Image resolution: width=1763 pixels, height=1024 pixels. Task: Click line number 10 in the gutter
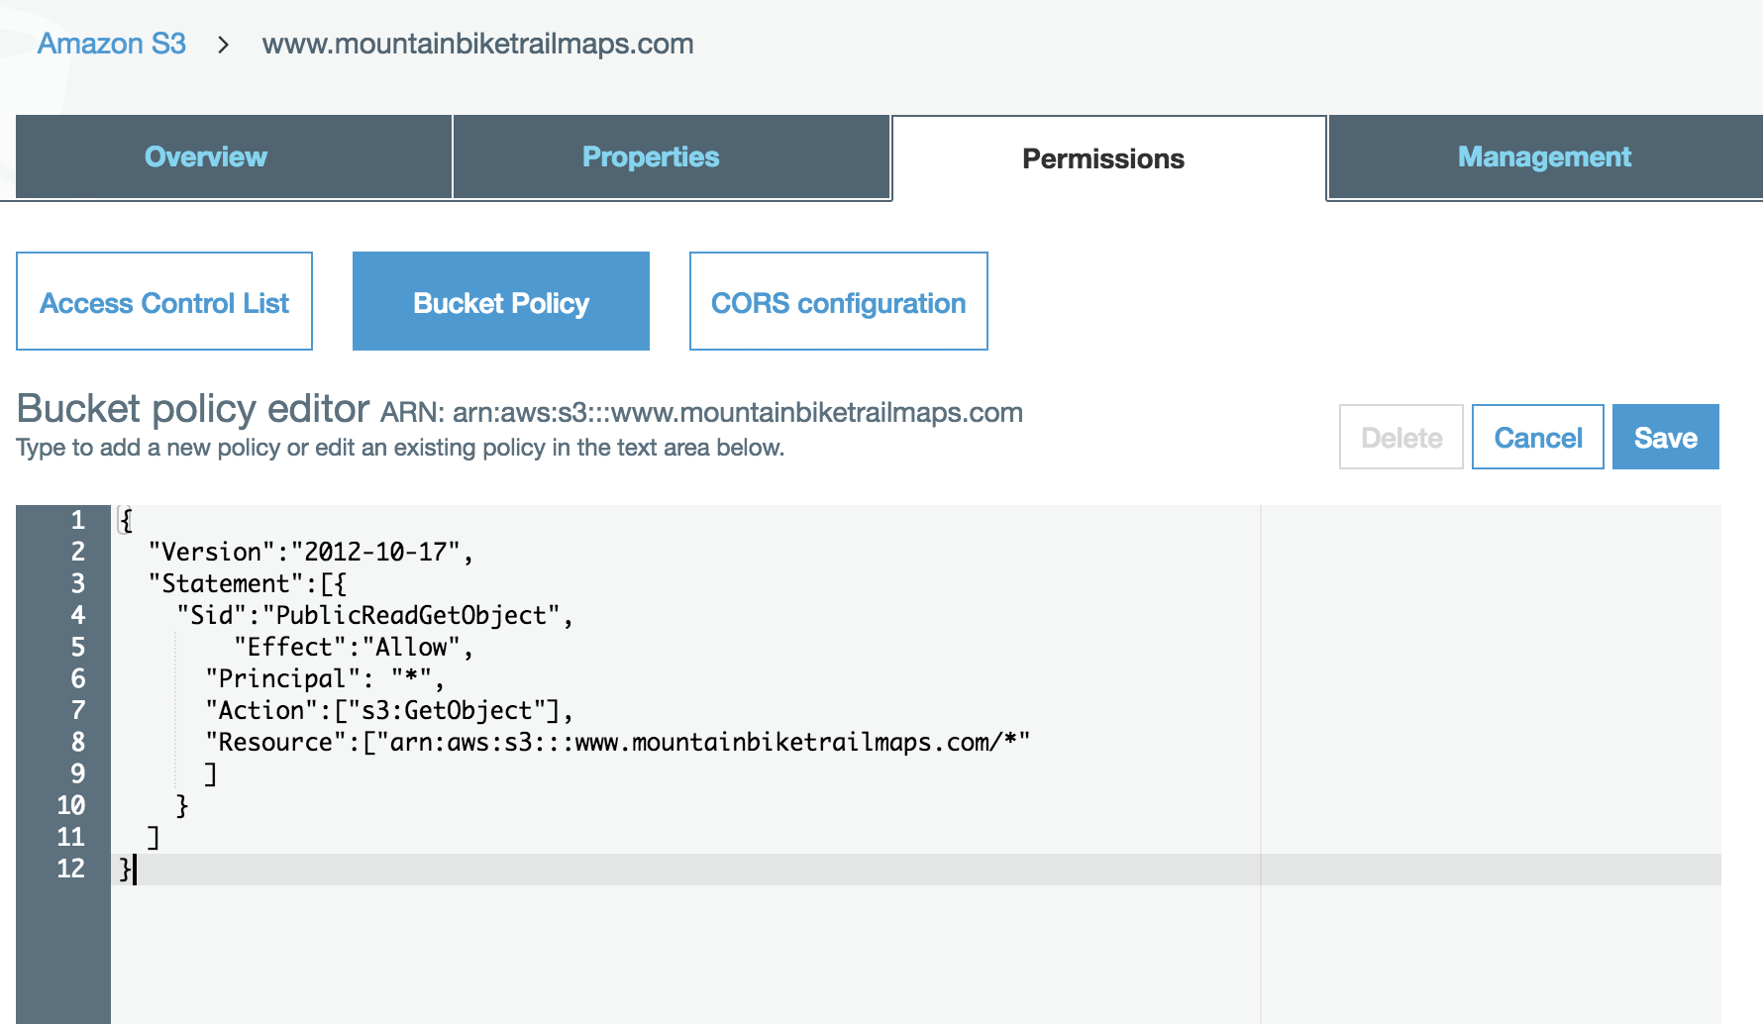pos(70,805)
